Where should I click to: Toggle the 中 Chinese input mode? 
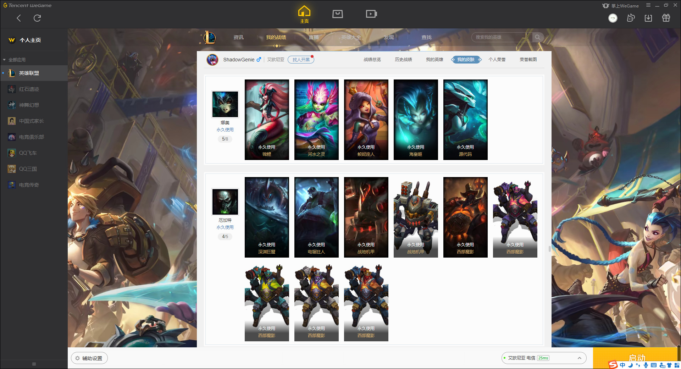click(622, 365)
